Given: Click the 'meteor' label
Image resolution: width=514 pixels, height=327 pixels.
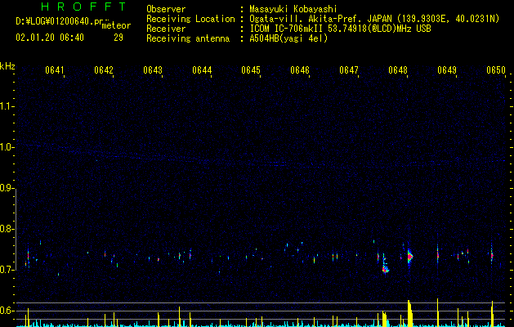Looking at the screenshot, I should [x=116, y=25].
